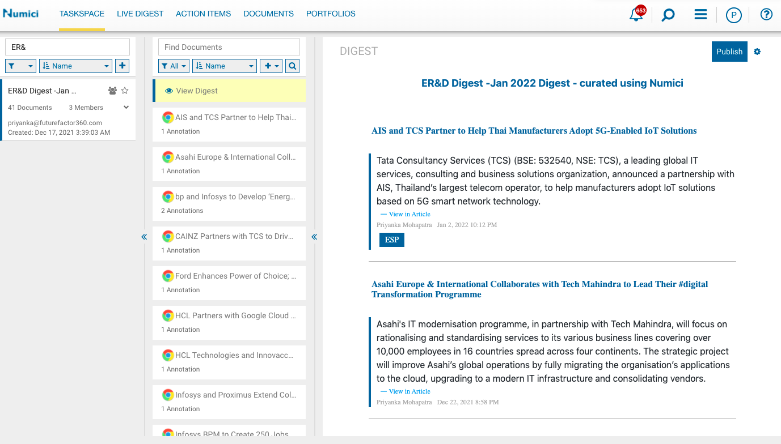The image size is (781, 444).
Task: Click Chrome icon of AIS and TCS document
Action: coord(167,117)
